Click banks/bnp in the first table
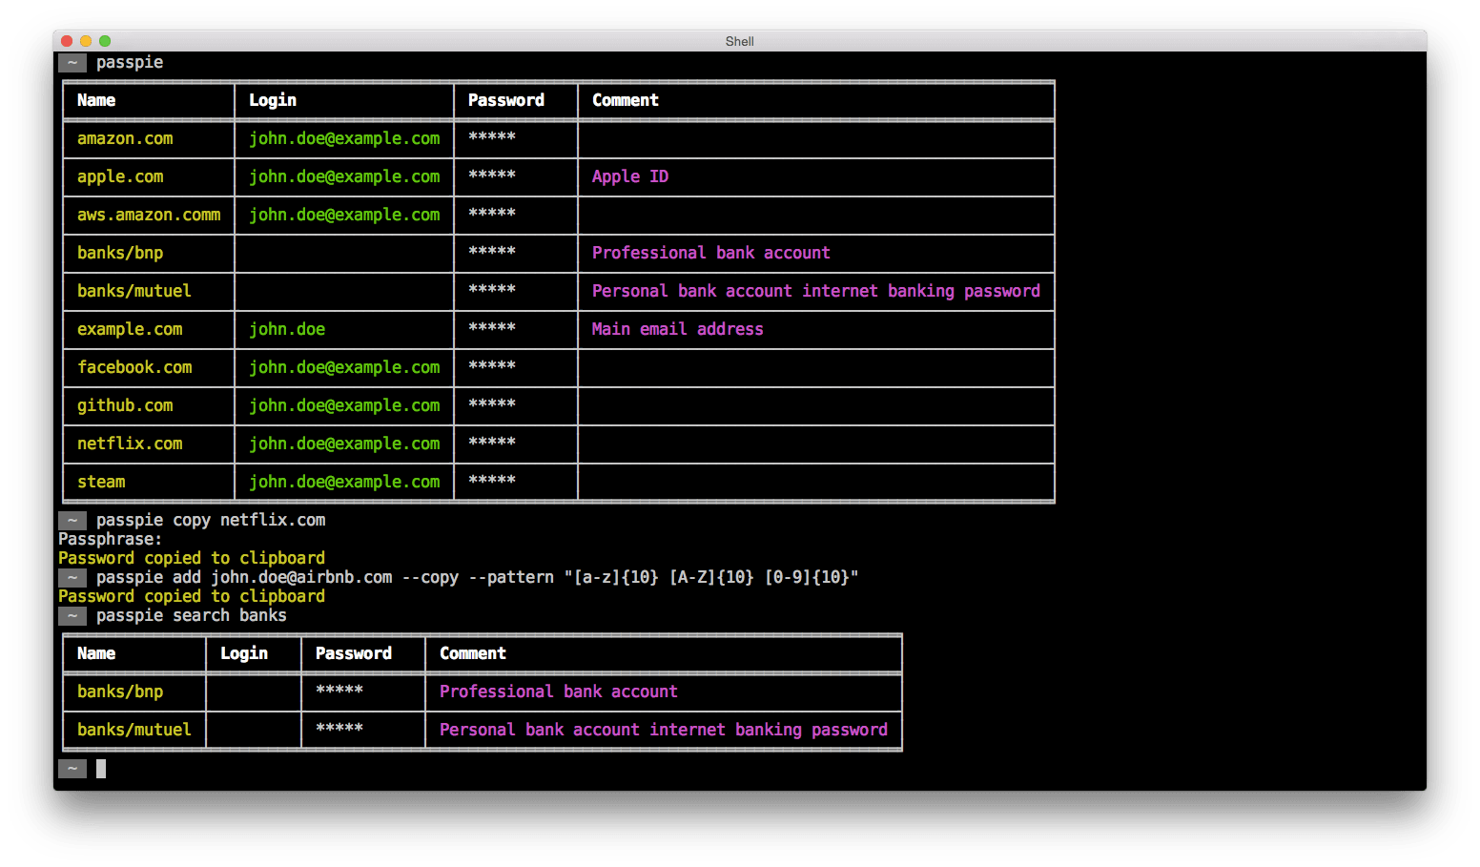Screen dimensions: 1480x867 click(x=120, y=253)
